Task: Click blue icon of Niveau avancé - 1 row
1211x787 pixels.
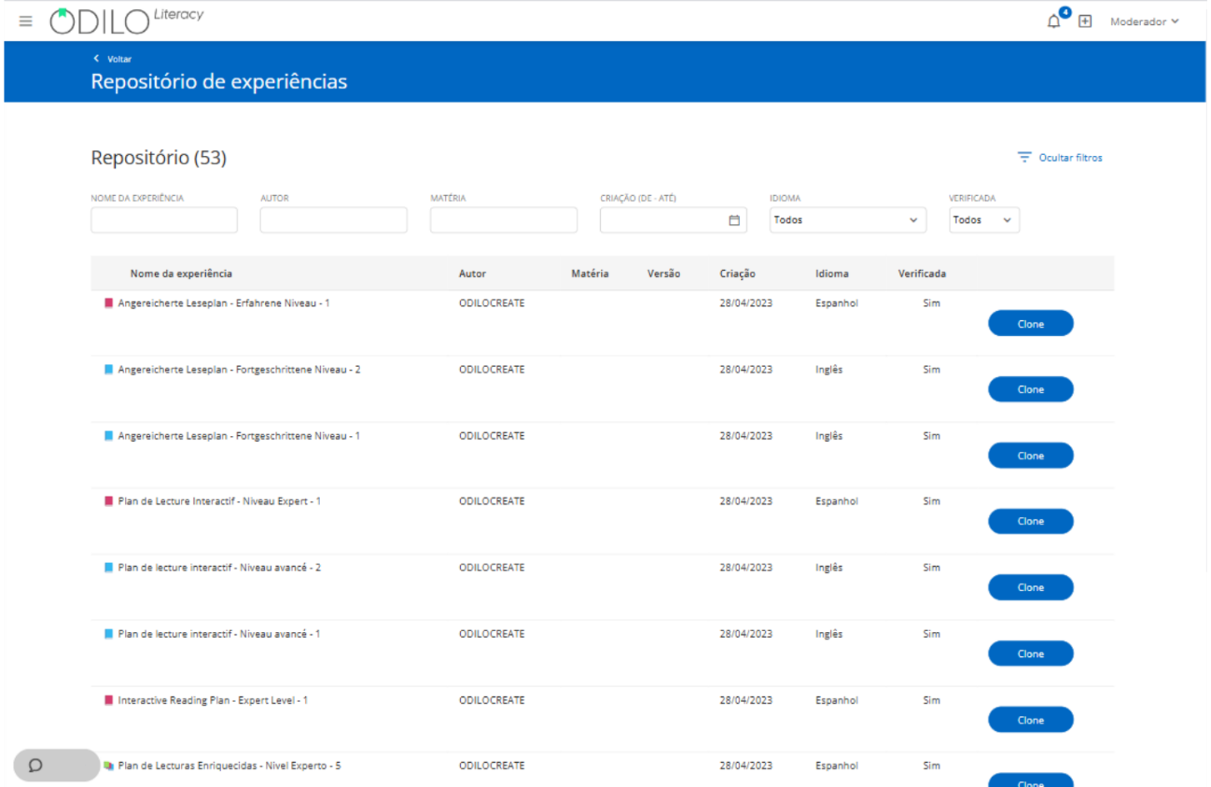Action: pyautogui.click(x=108, y=634)
